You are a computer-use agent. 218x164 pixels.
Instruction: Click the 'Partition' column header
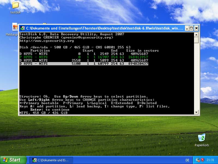coord(40,51)
